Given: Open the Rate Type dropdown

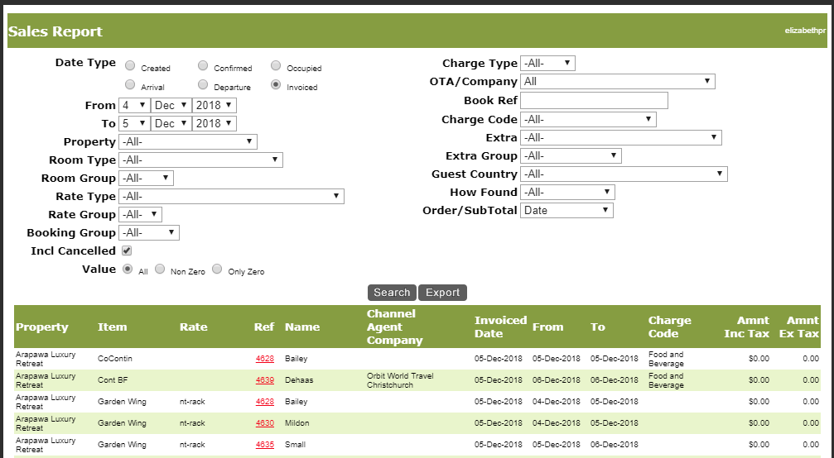Looking at the screenshot, I should coord(231,197).
